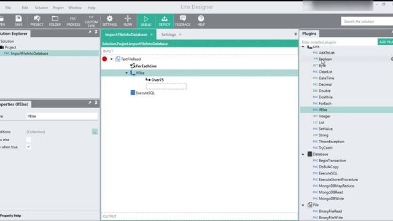Select the SetValue plugin
This screenshot has height=221, width=393.
(x=325, y=129)
